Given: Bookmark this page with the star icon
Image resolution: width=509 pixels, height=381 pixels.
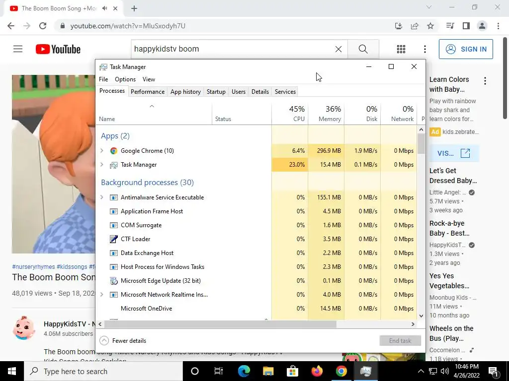Looking at the screenshot, I should 430,26.
